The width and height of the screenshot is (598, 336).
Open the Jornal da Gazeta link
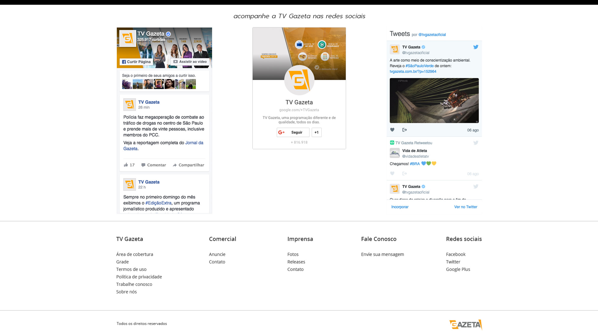[x=163, y=146]
